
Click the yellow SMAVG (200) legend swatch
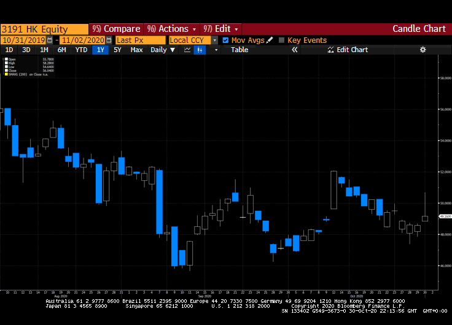(6, 74)
